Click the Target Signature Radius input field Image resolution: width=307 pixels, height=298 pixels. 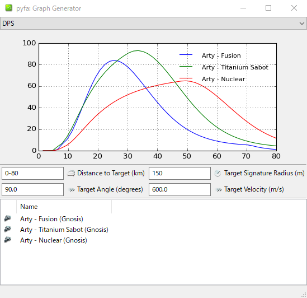coord(180,173)
